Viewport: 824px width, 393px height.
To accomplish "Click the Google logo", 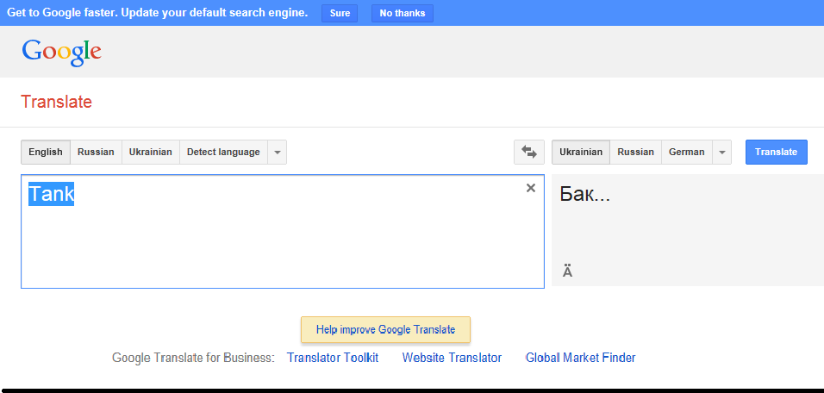I will tap(61, 51).
